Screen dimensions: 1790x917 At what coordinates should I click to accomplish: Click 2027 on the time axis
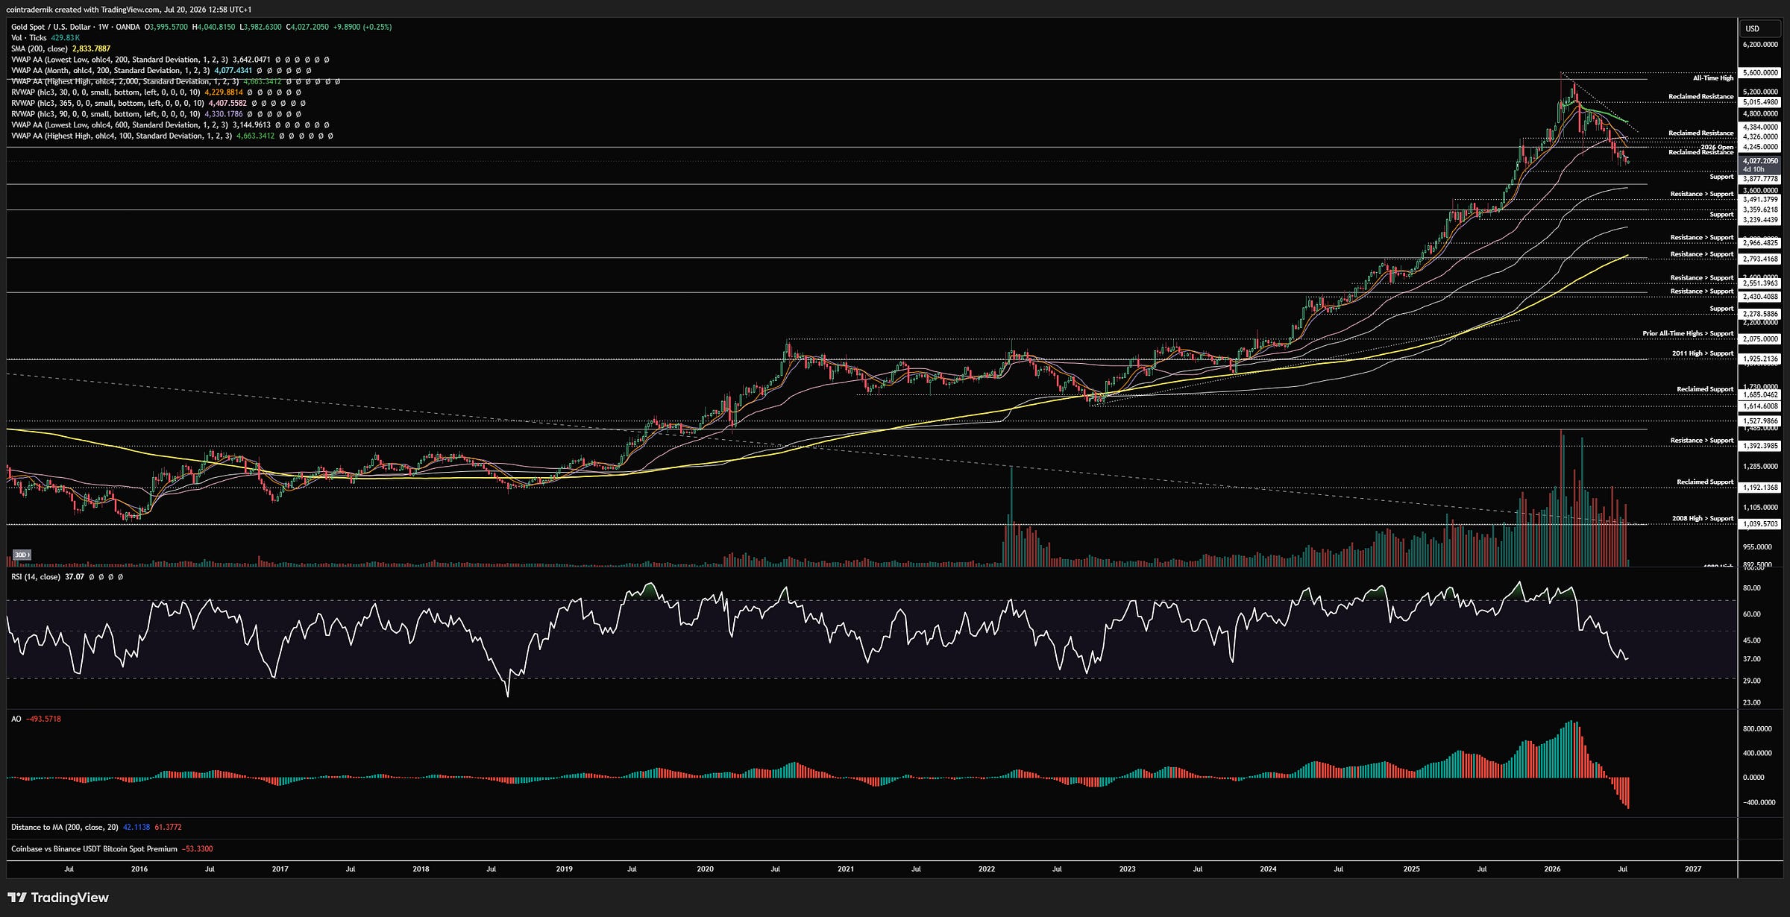pos(1693,869)
